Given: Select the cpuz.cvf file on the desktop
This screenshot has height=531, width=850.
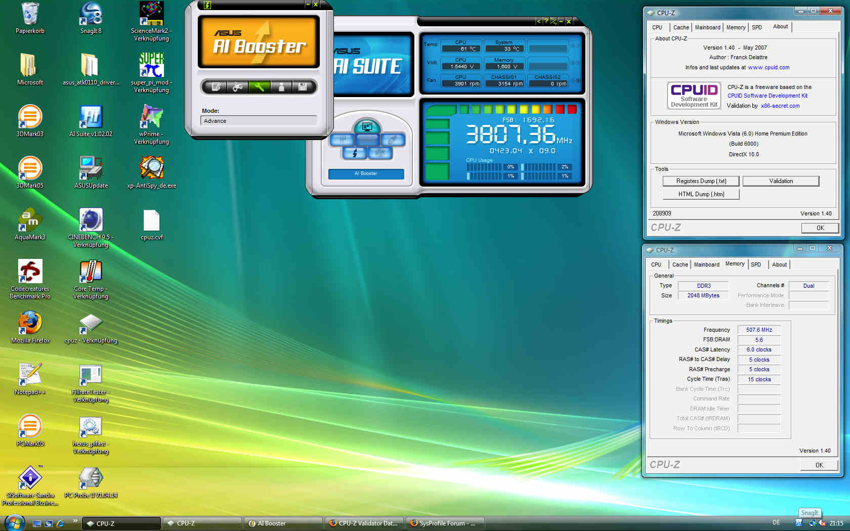Looking at the screenshot, I should pyautogui.click(x=151, y=225).
